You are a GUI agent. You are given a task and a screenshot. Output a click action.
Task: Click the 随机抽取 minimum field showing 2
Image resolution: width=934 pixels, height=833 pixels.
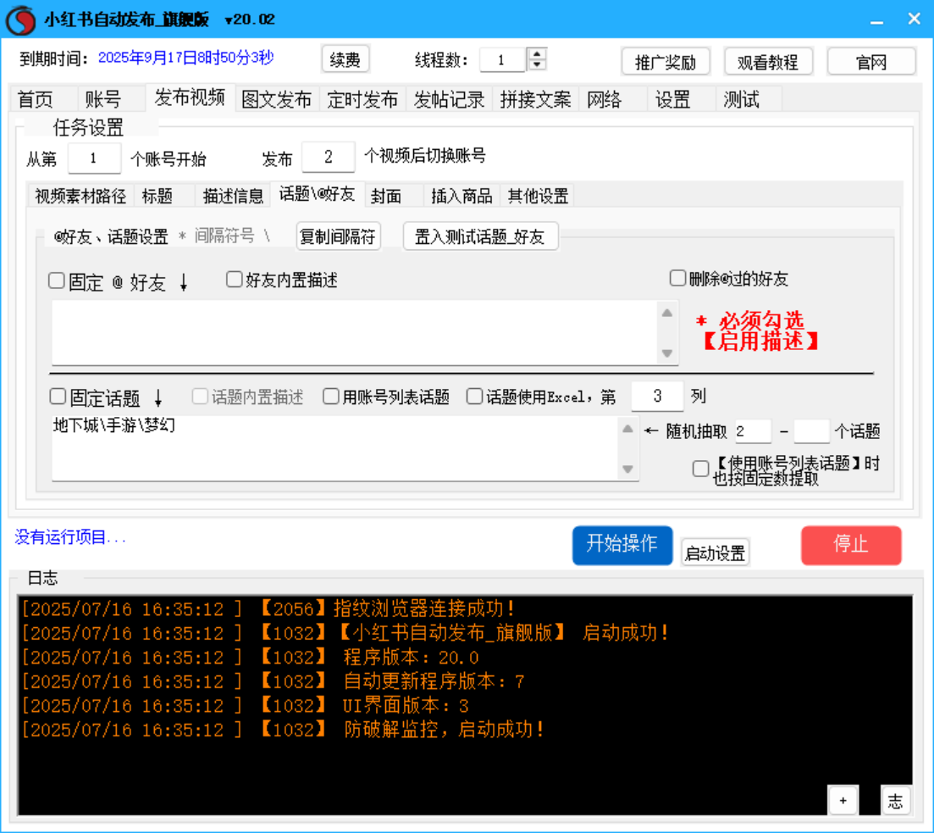(x=753, y=431)
